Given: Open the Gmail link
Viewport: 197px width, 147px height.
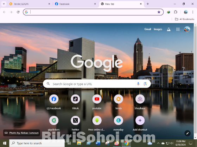Looking at the screenshot, I should 148,29.
